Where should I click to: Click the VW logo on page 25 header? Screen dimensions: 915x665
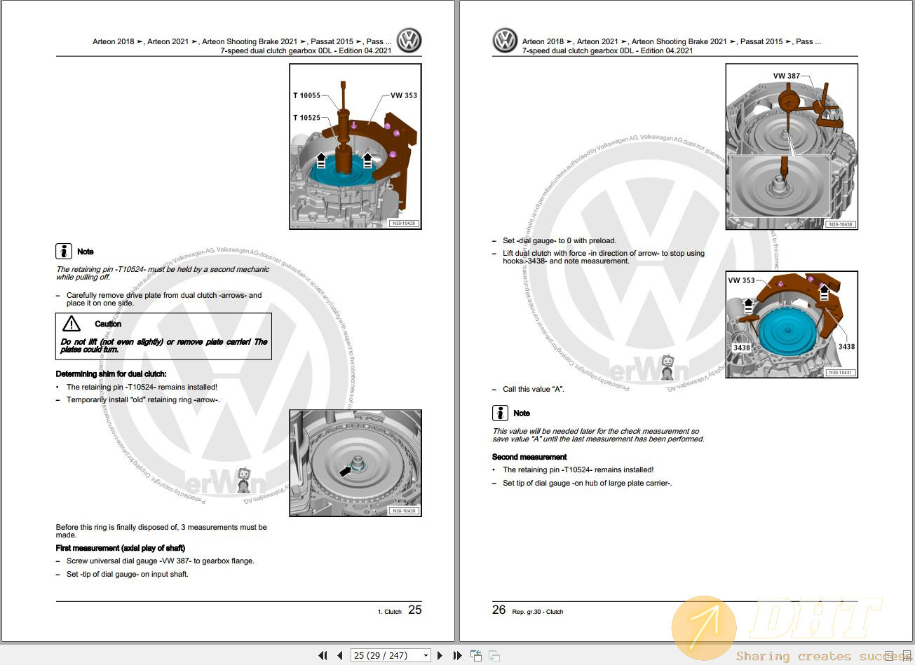[409, 41]
